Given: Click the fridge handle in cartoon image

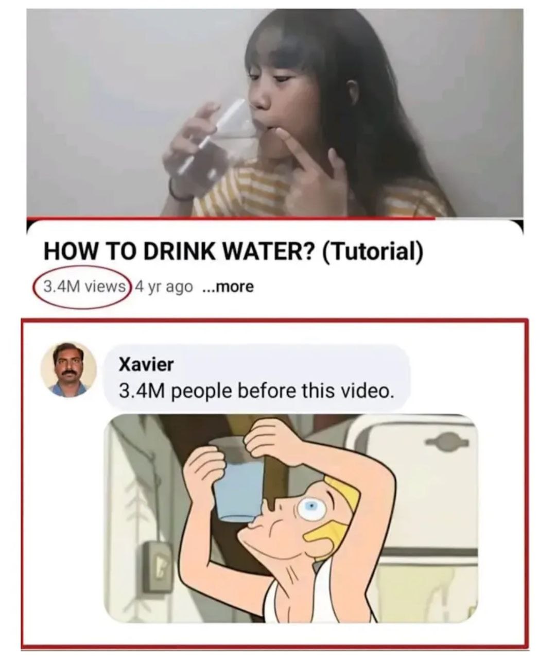Looking at the screenshot, I should tap(447, 442).
